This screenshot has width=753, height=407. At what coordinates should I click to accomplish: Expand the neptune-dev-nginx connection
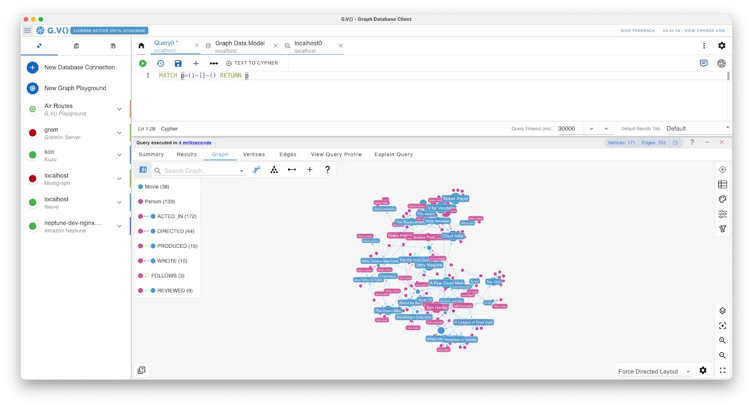click(119, 226)
